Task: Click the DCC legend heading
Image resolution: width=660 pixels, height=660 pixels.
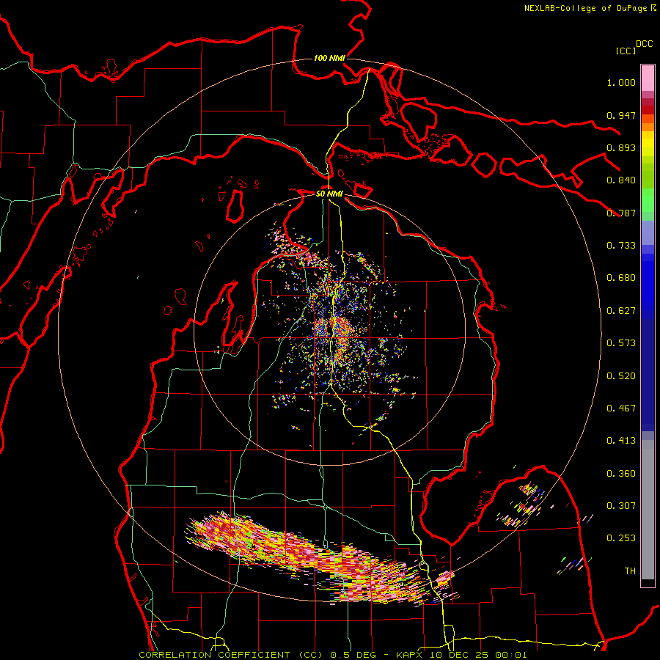Action: point(644,44)
